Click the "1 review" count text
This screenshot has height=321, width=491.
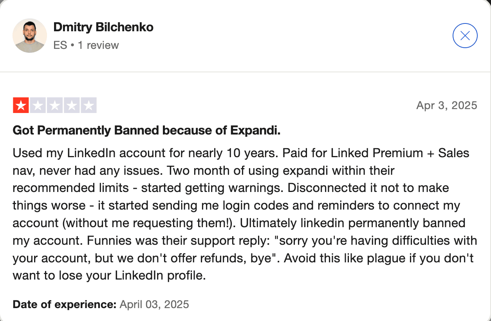(x=98, y=45)
